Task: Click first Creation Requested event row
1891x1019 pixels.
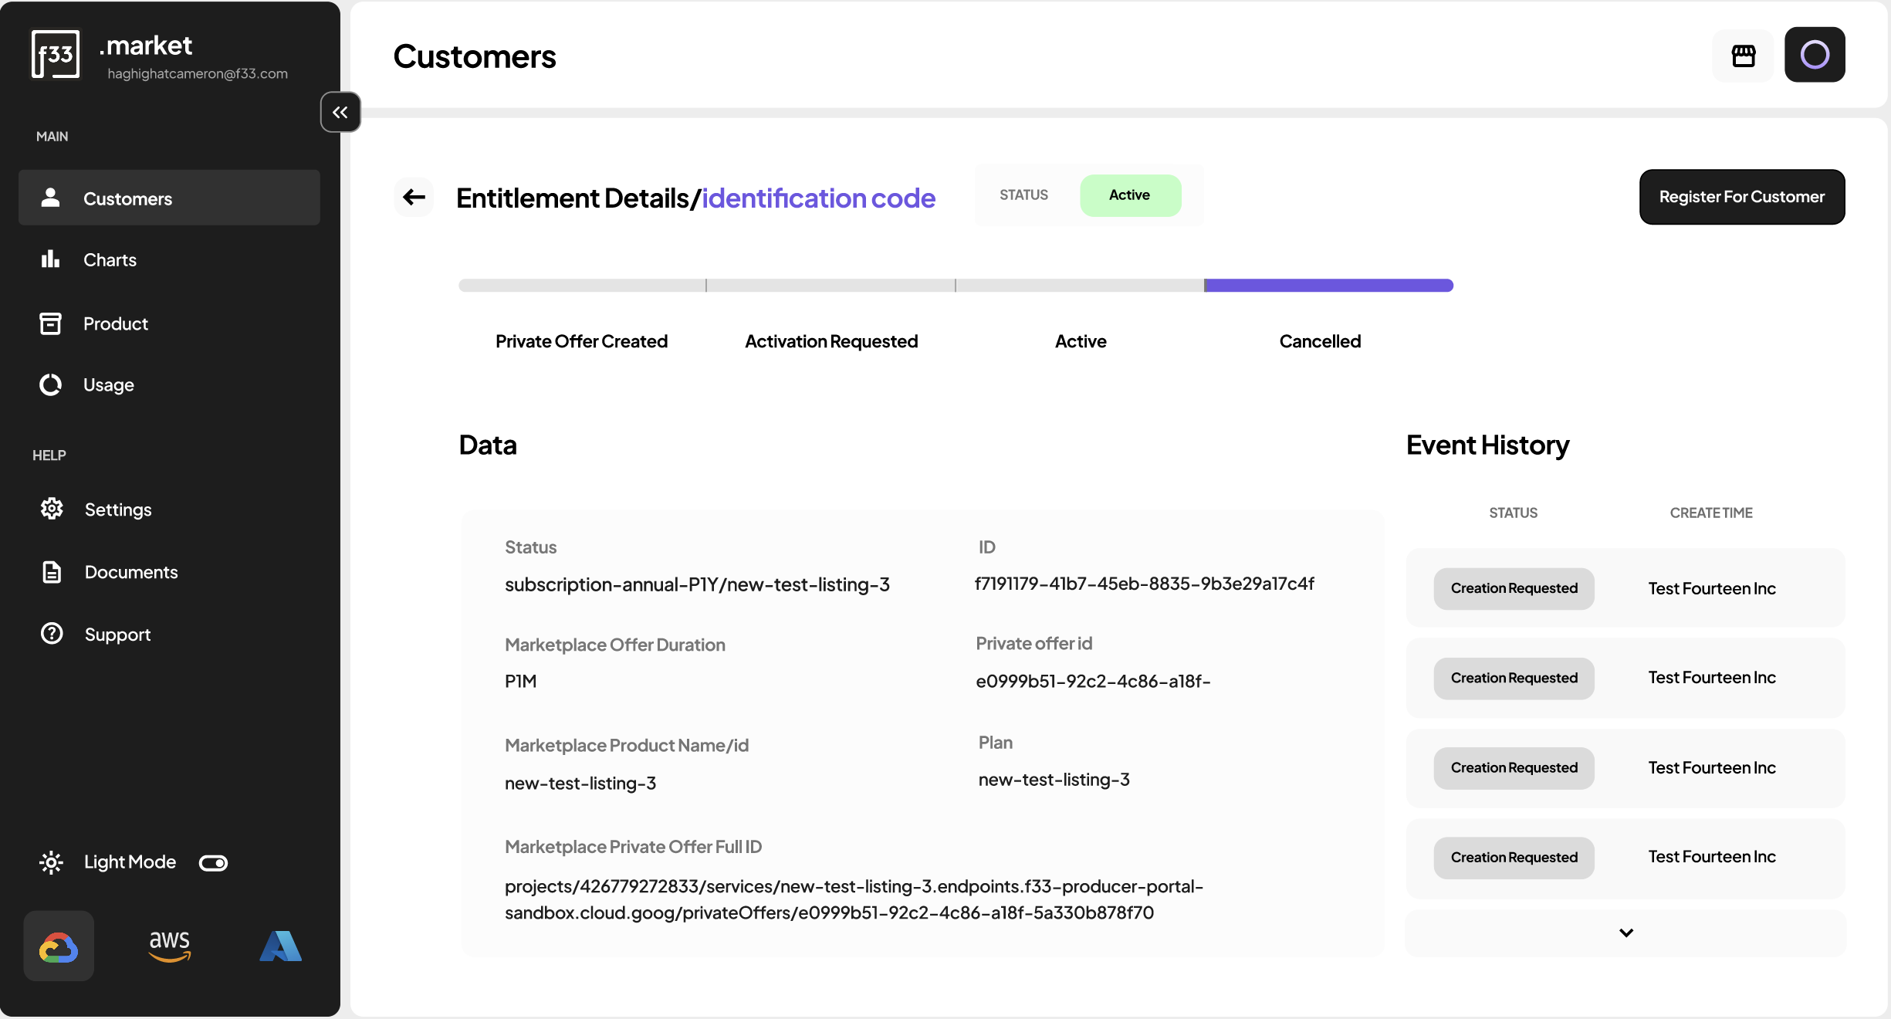Action: pos(1514,589)
